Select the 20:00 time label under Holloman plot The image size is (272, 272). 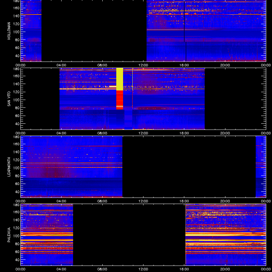tap(225, 65)
